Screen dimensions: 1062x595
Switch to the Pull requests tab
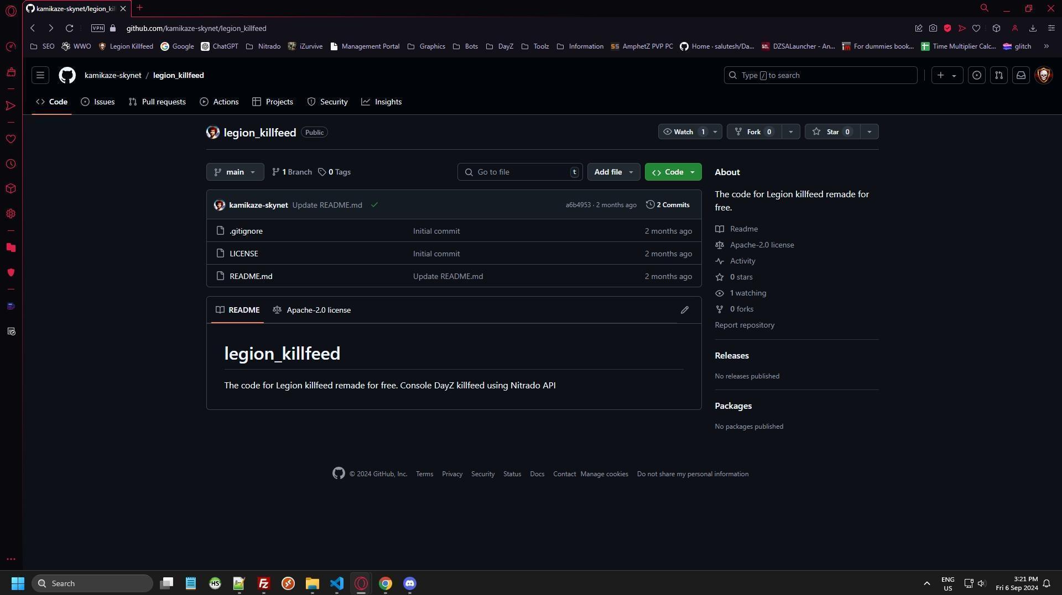coord(157,102)
